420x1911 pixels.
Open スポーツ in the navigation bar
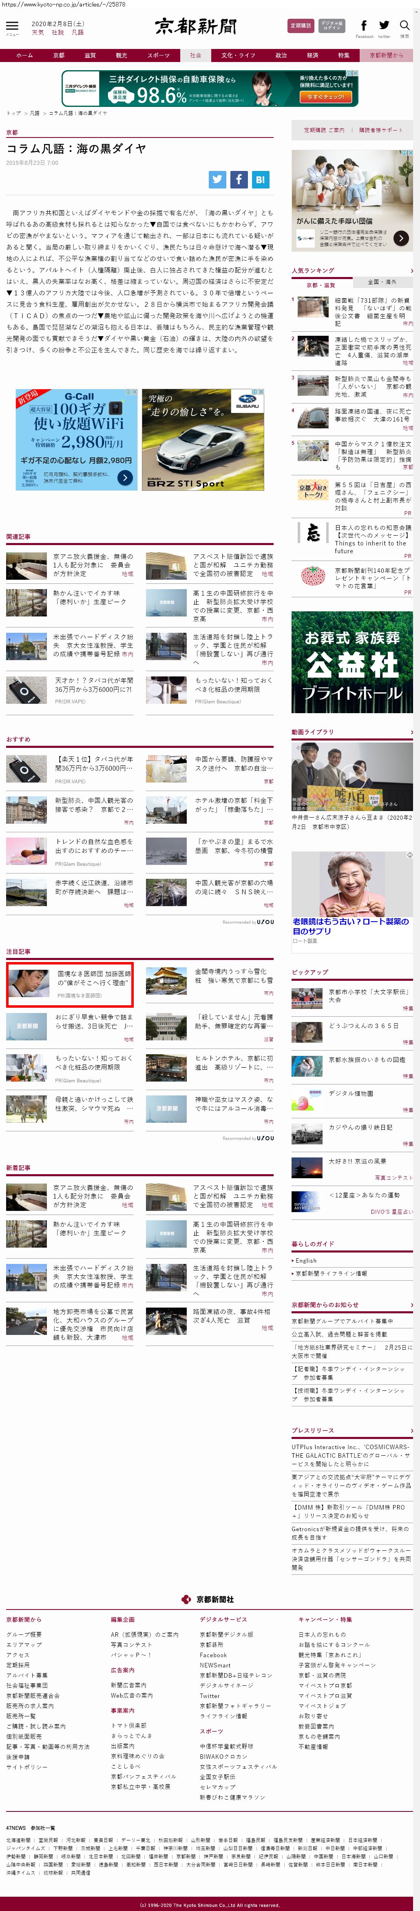click(158, 55)
